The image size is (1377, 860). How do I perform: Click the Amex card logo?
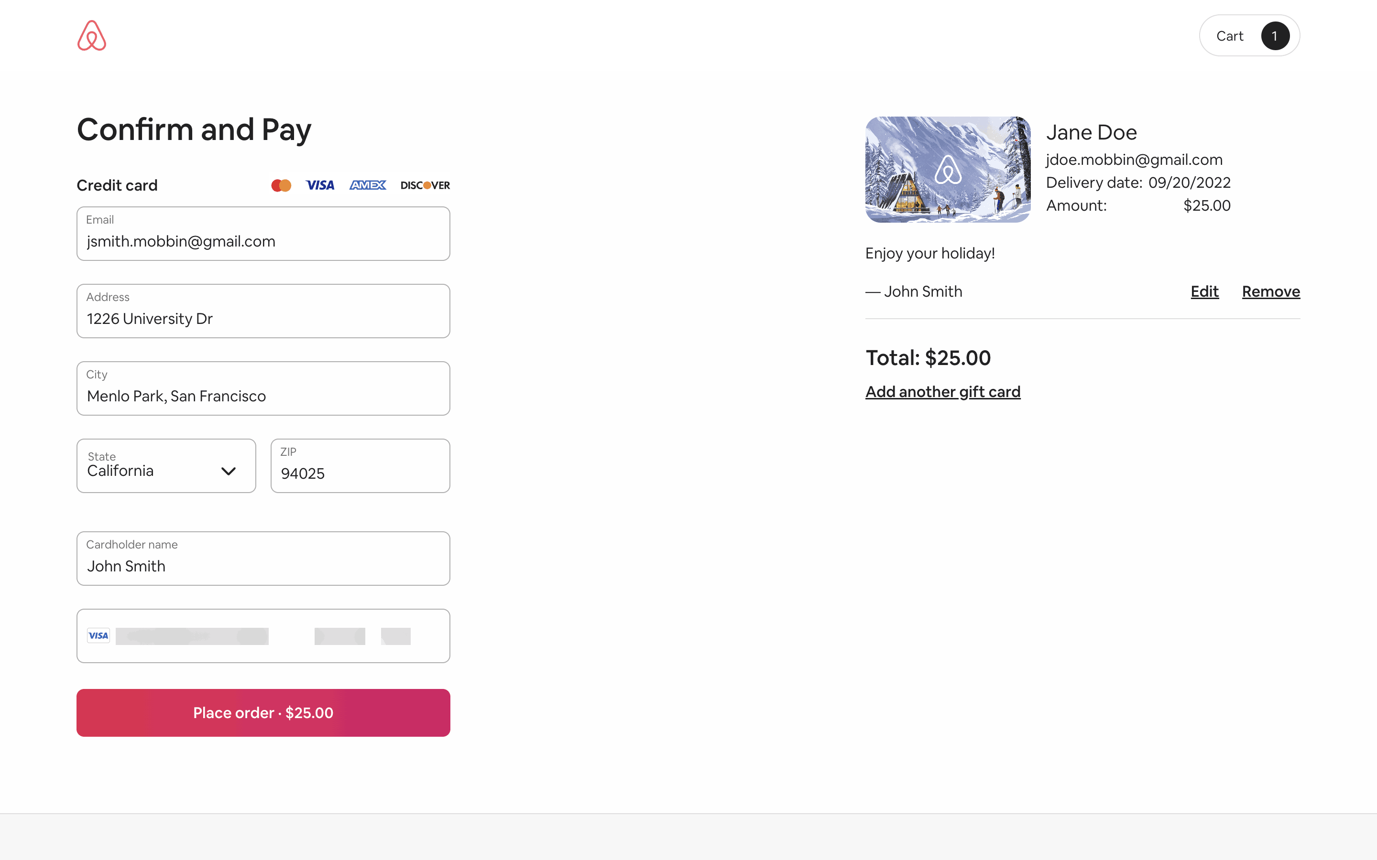[368, 185]
